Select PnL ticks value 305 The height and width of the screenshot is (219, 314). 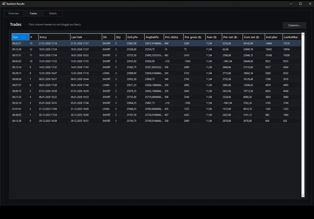point(166,109)
